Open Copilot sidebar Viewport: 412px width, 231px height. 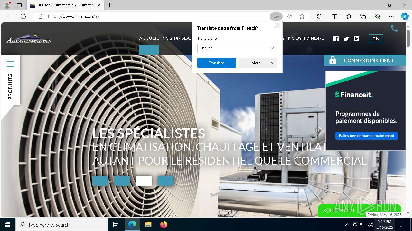[x=405, y=16]
